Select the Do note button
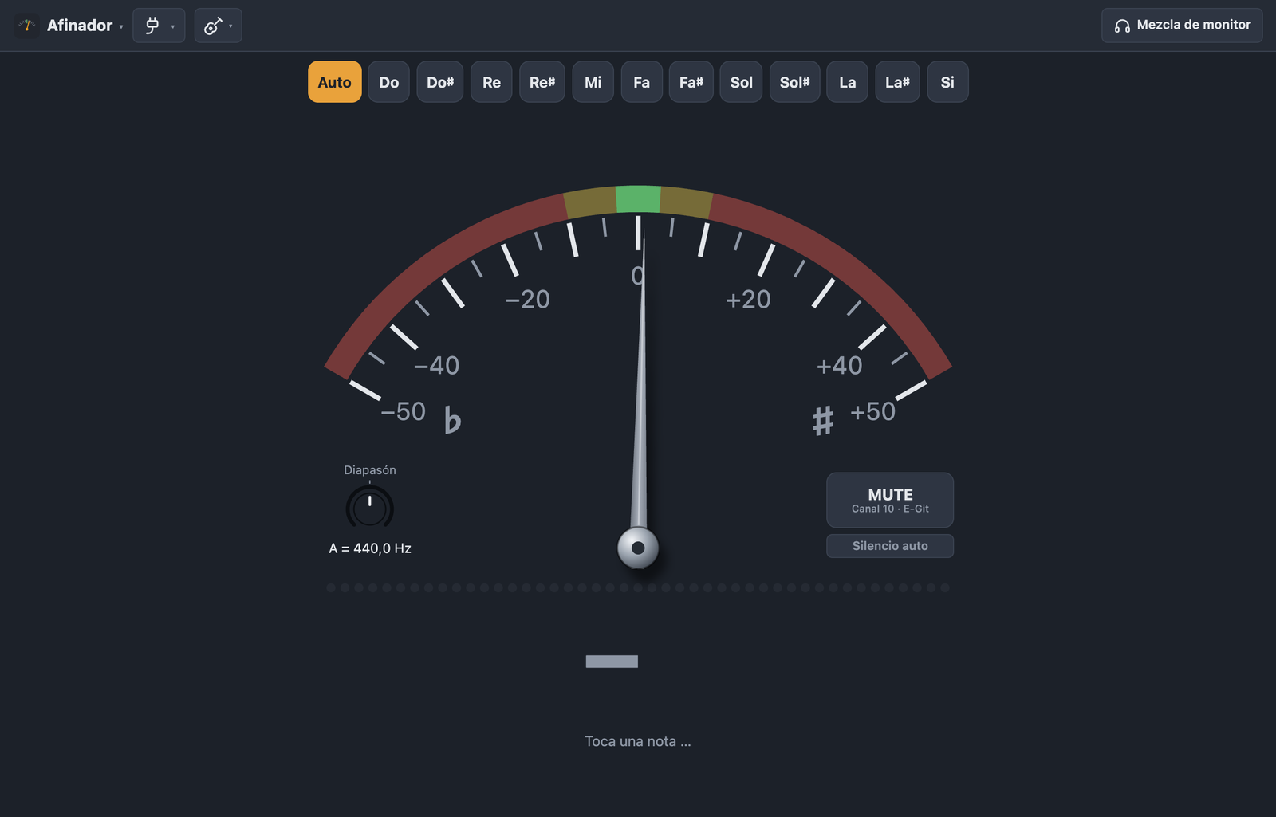 [x=389, y=82]
